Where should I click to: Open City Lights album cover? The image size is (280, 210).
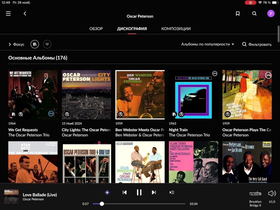point(86,95)
